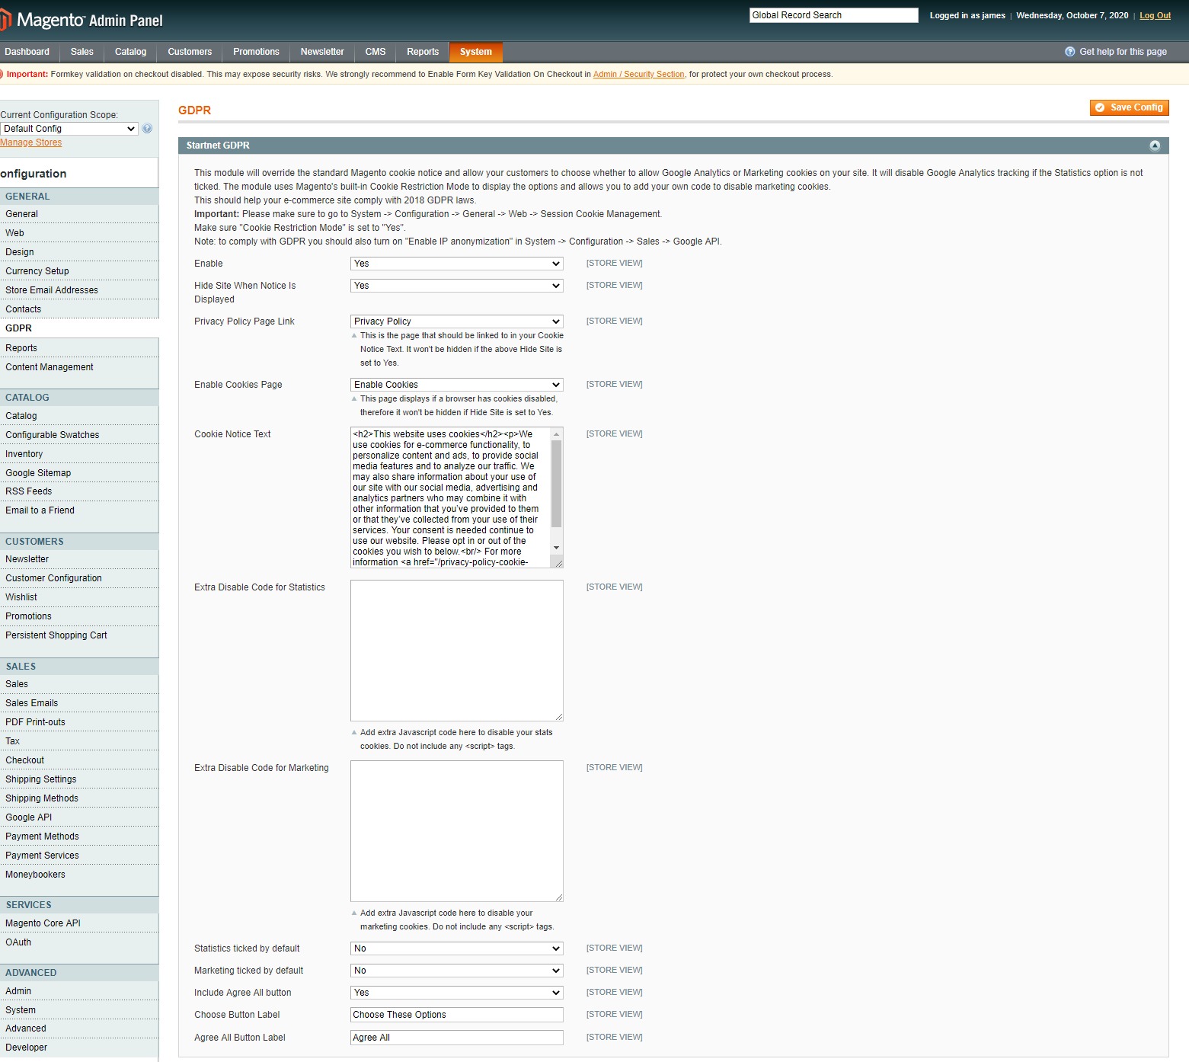Screen dimensions: 1189x1062
Task: Open the Sales menu
Action: [x=82, y=52]
